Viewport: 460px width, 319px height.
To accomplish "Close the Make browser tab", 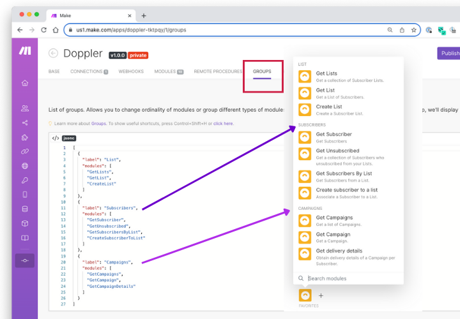I will coord(129,15).
